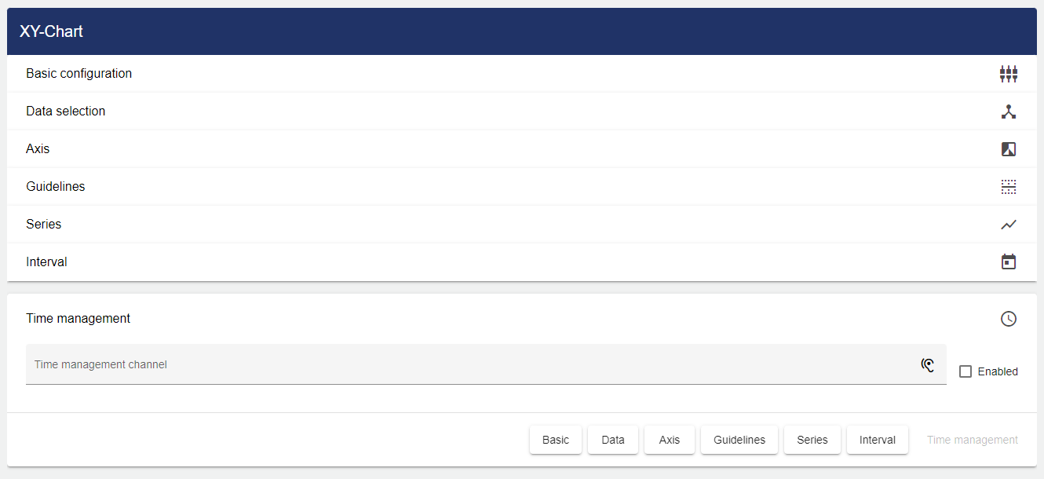Click the ear icon in channel field
Screen dimensions: 1044x479
click(x=928, y=364)
